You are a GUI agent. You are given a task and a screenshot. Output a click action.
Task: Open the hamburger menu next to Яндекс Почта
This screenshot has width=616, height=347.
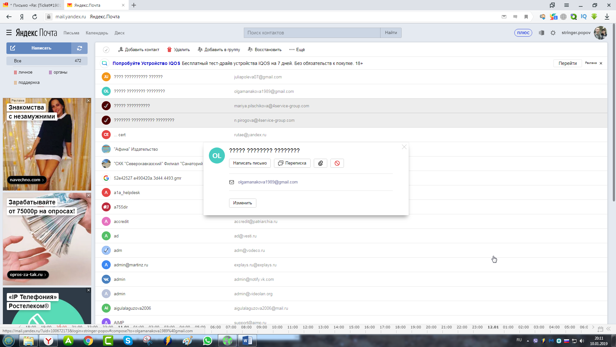[x=9, y=33]
